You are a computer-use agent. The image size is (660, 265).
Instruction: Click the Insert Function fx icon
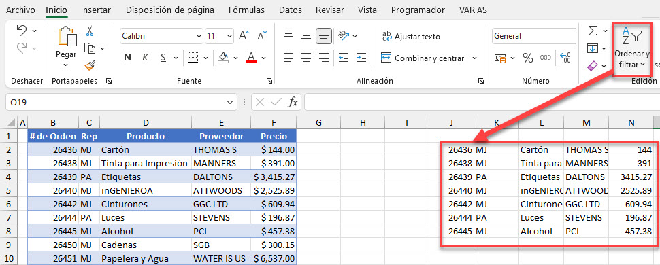(x=293, y=102)
